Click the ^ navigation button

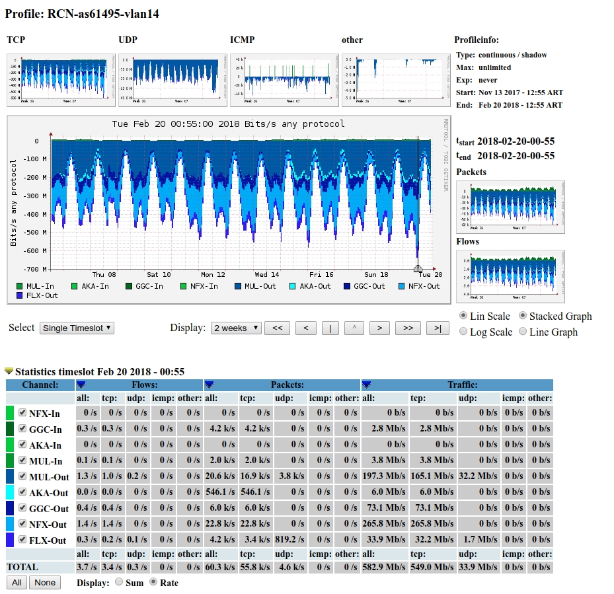[x=354, y=328]
